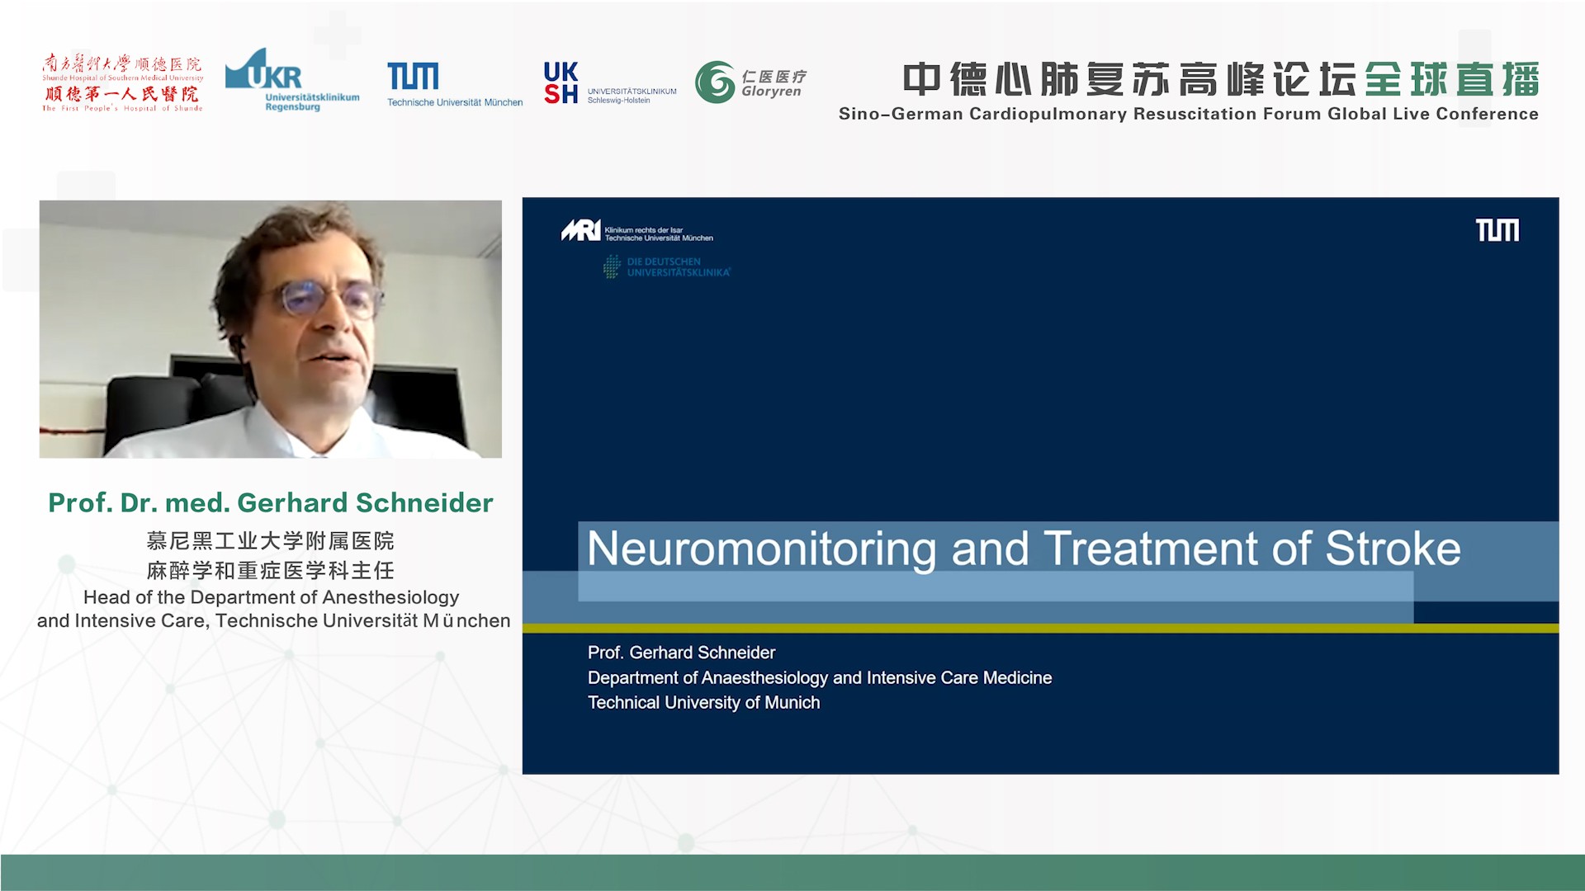Click the green bottom banner bar
1585x891 pixels.
pos(792,872)
